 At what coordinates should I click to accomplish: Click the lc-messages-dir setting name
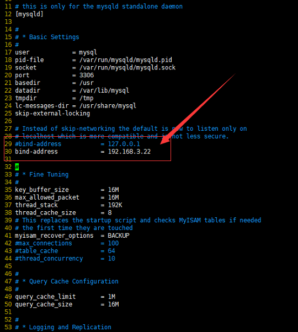tap(42, 106)
